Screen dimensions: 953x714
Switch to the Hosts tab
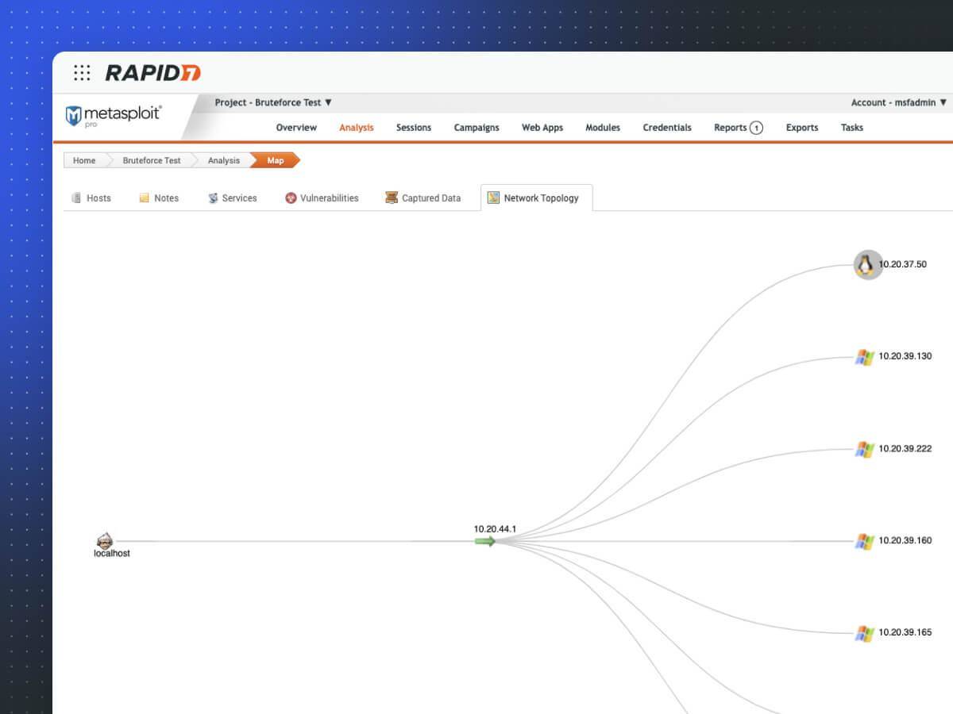(x=91, y=198)
